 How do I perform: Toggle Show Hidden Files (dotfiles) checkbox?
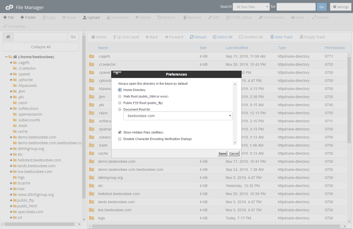[120, 132]
